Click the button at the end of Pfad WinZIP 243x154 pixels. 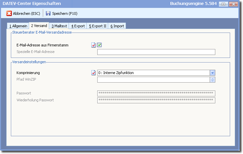pos(212,79)
